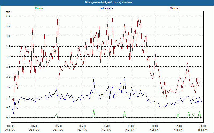
Task: Click the 15:00 time axis label
Action: [131, 126]
